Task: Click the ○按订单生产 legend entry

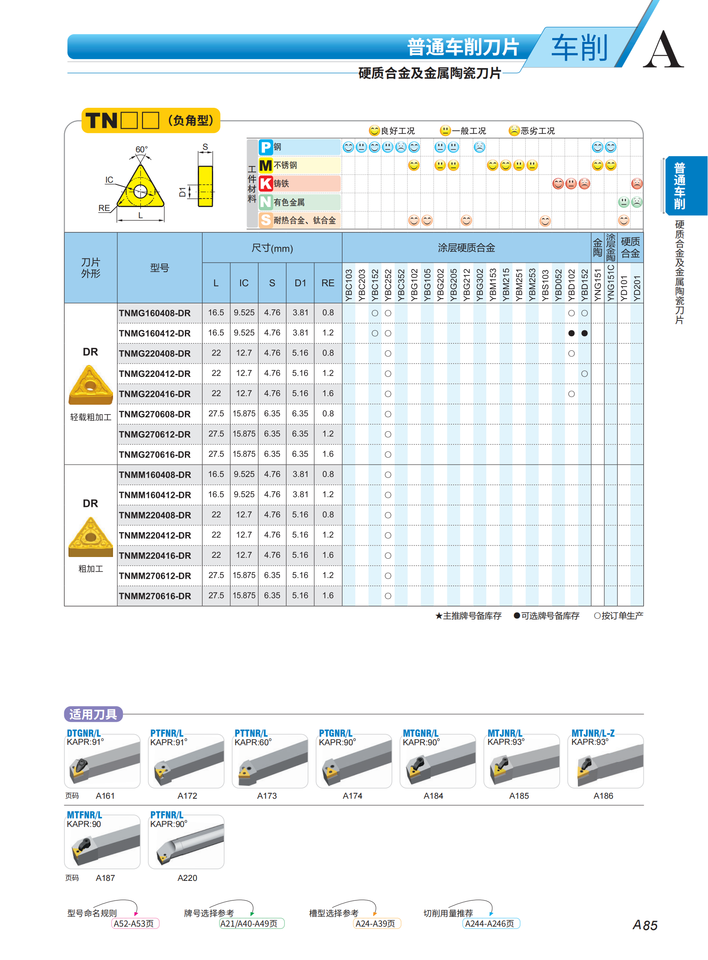Action: pyautogui.click(x=619, y=616)
